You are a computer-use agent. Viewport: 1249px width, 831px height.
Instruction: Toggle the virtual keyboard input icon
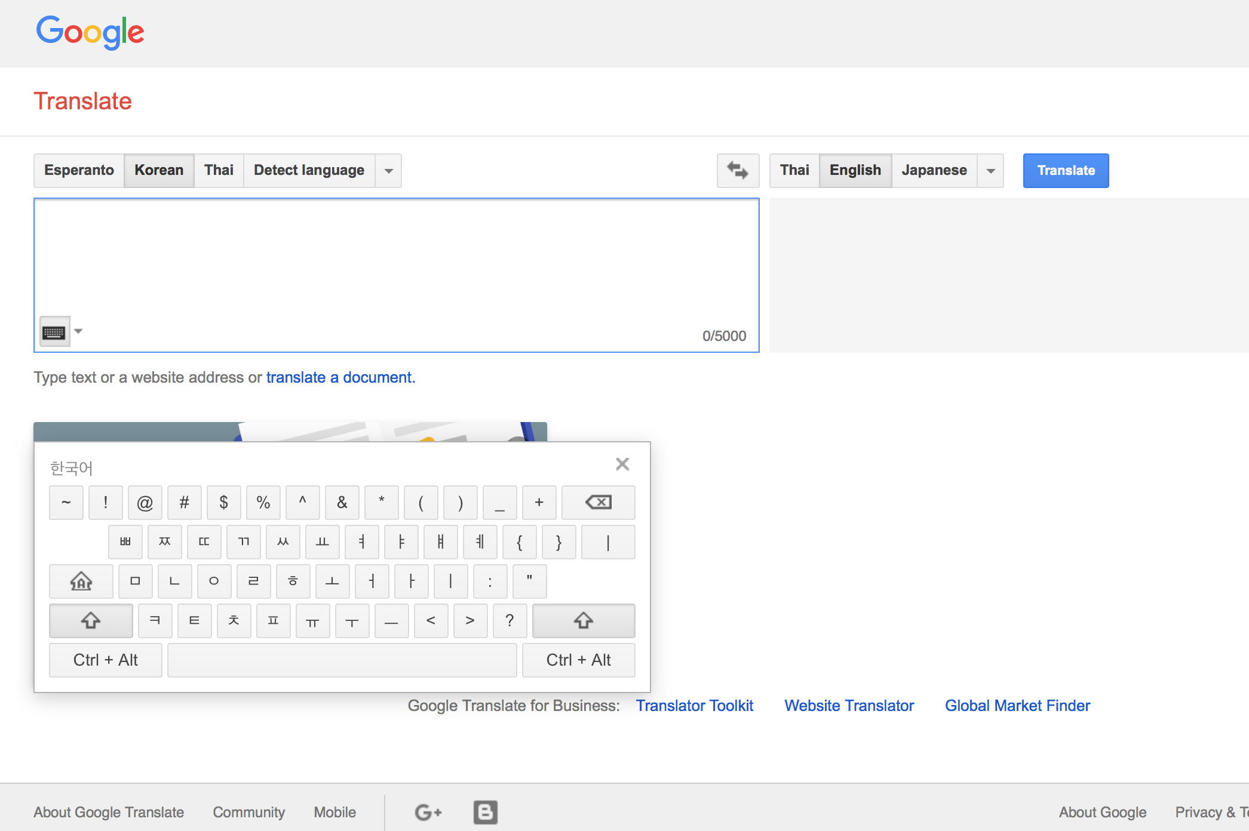coord(54,332)
